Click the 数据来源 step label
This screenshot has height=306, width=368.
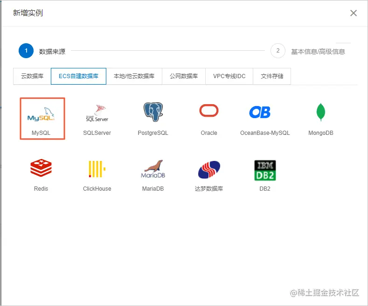click(52, 52)
